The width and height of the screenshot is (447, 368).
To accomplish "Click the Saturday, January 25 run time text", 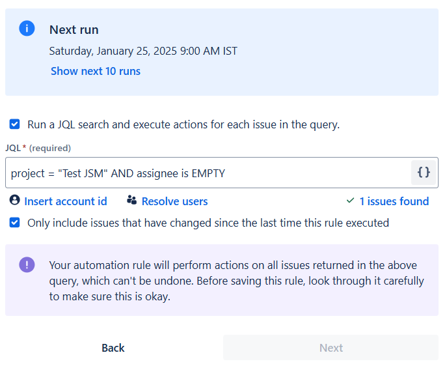I will [x=143, y=51].
